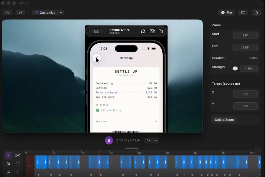The width and height of the screenshot is (265, 177).
Task: Click the simulator rotate device icon
Action: [x=161, y=31]
